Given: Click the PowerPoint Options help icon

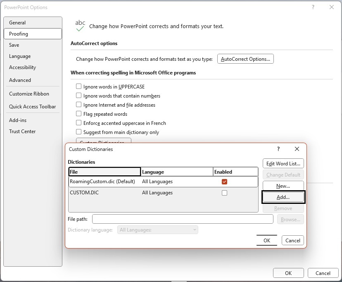Looking at the screenshot, I should [x=313, y=7].
